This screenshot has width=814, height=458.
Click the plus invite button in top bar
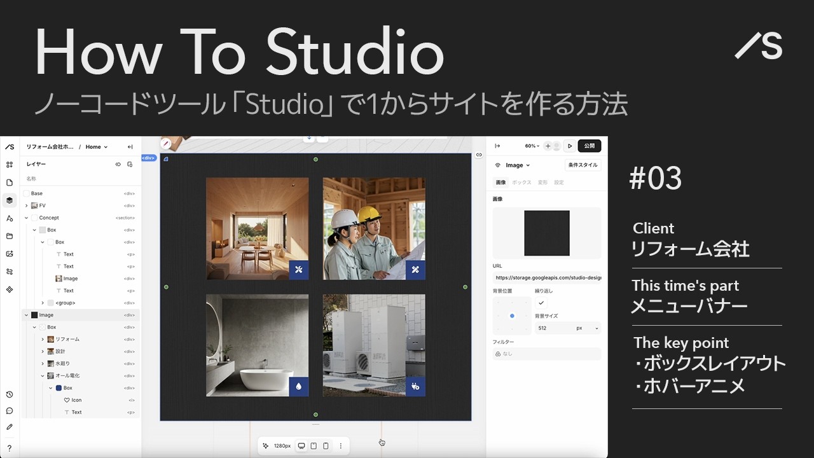tap(548, 146)
